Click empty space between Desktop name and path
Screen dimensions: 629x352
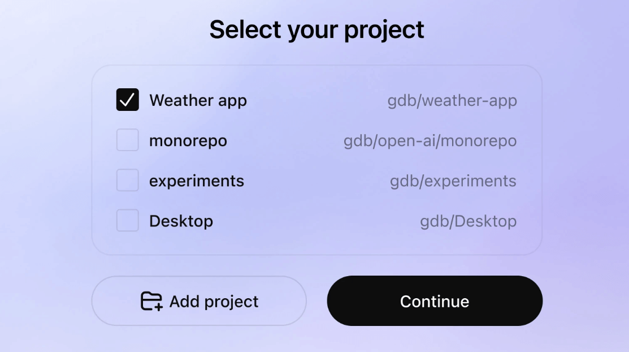tap(316, 221)
